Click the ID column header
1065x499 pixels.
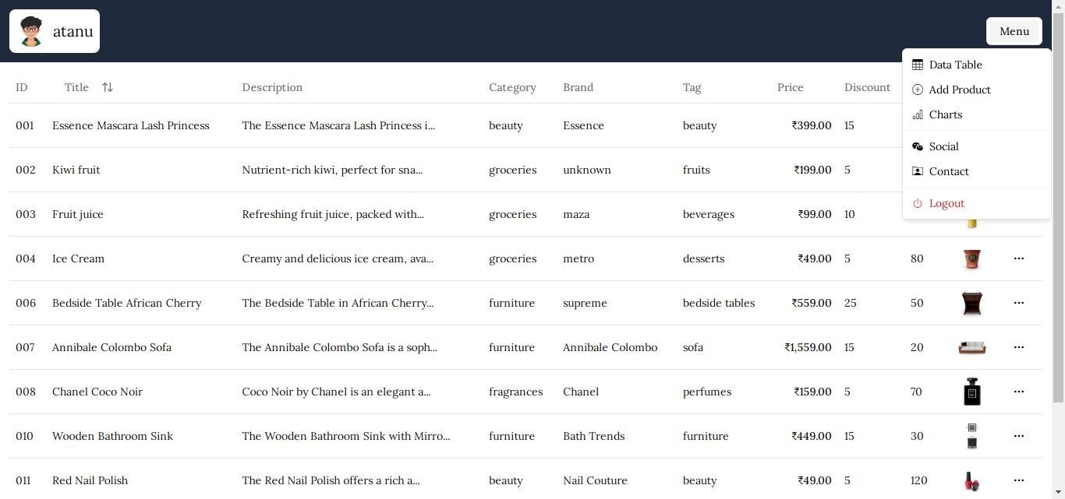(22, 87)
